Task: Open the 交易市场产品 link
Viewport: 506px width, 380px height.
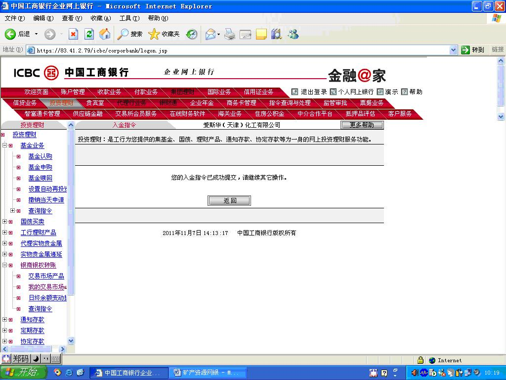Action: coord(46,276)
